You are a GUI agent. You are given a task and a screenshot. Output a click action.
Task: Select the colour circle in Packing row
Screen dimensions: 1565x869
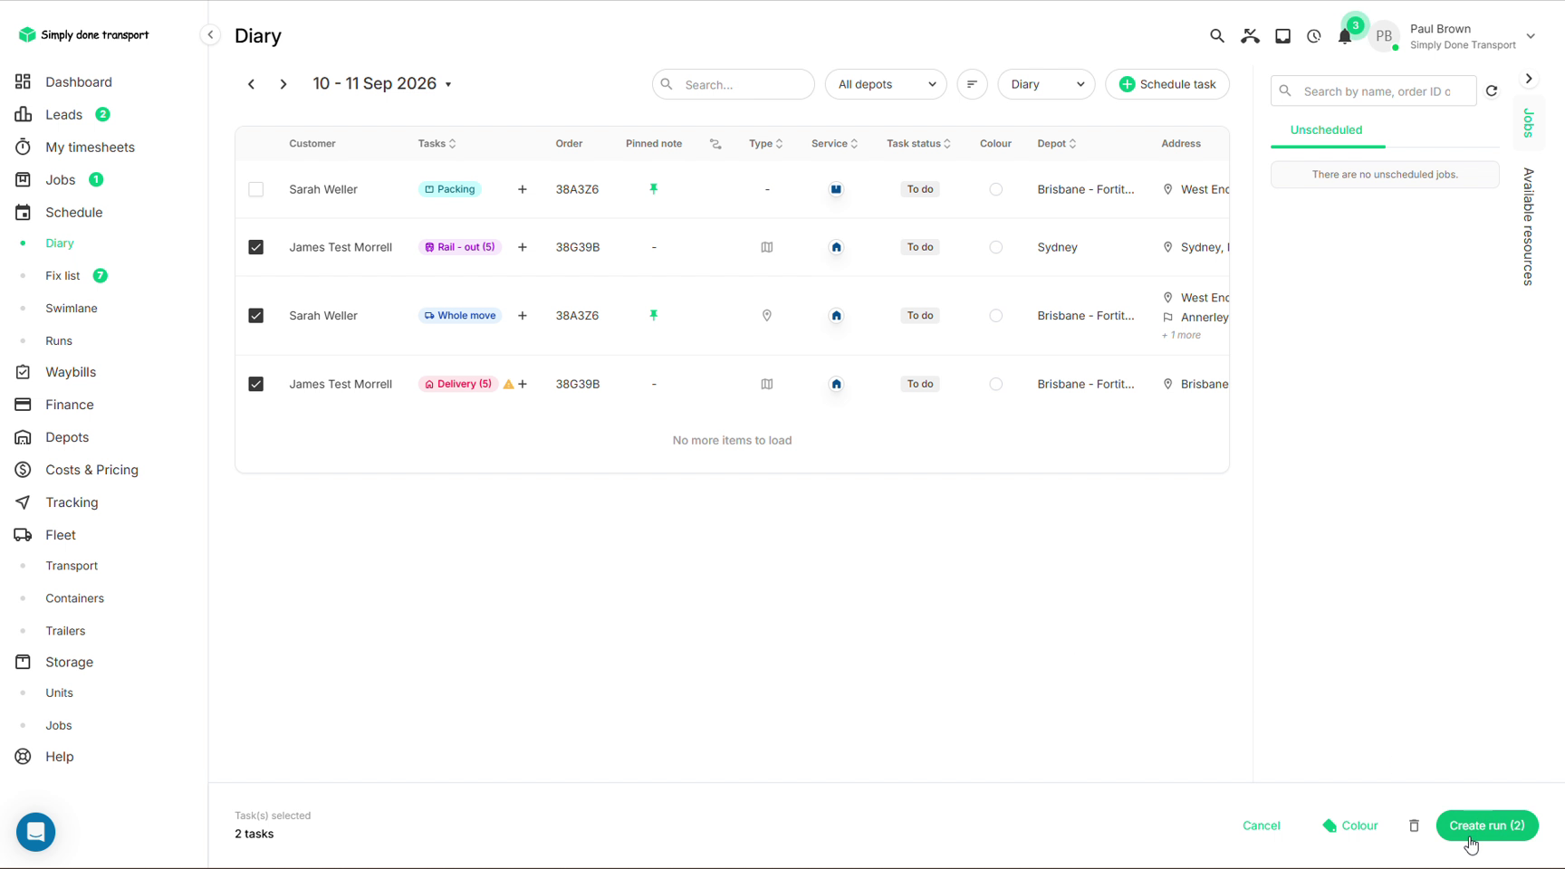click(995, 189)
